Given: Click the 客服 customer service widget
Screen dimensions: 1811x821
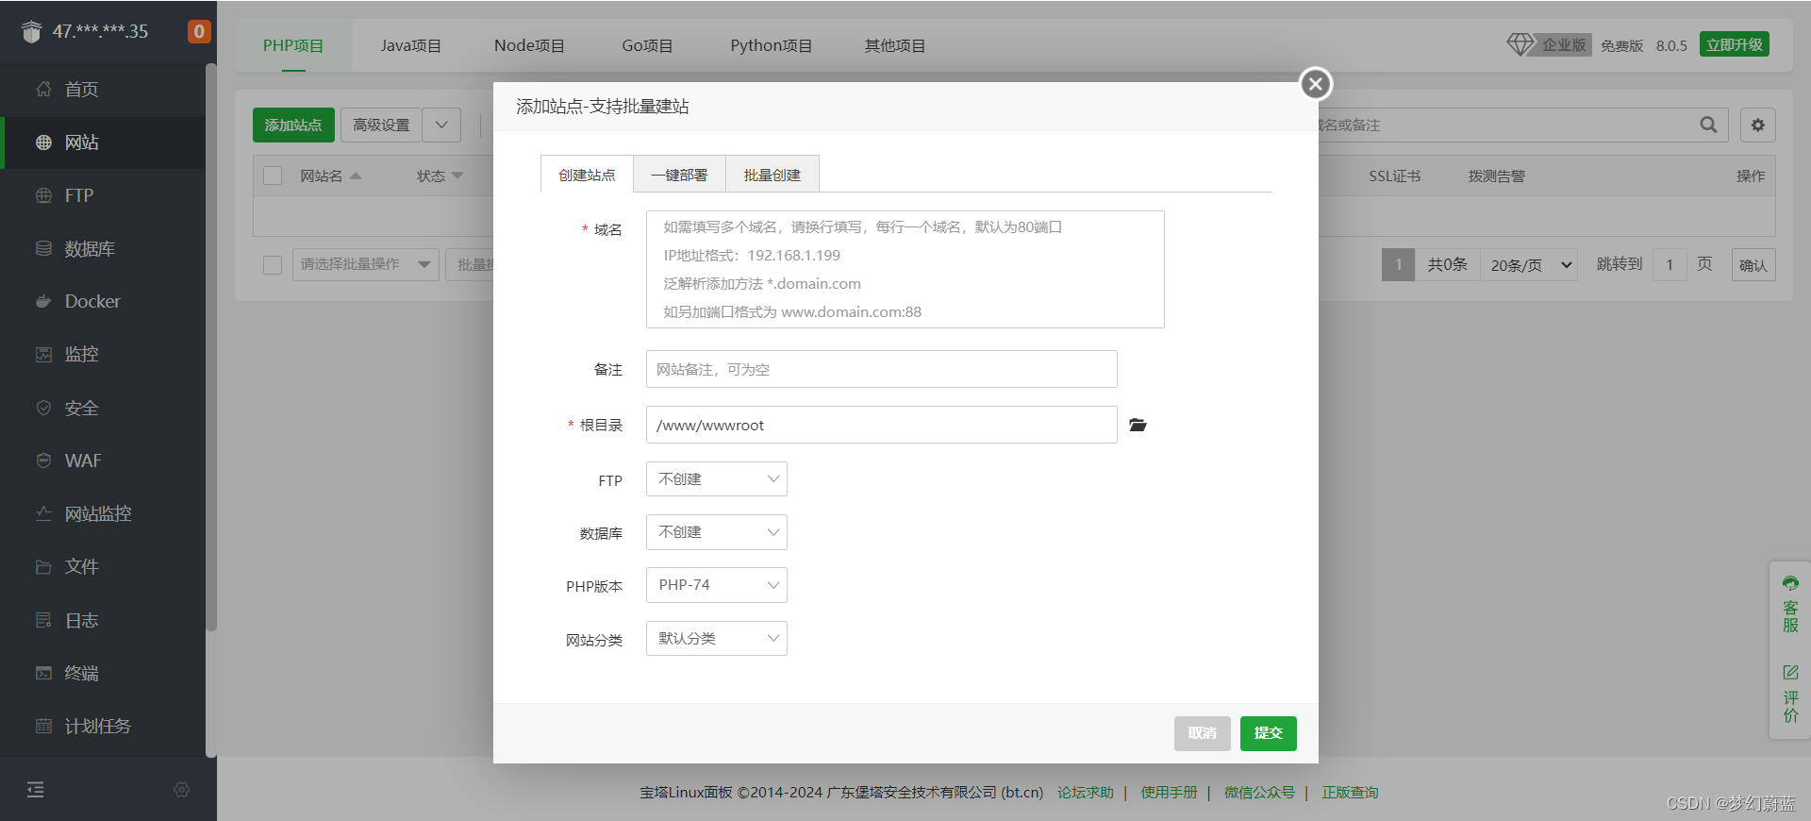Looking at the screenshot, I should pos(1790,604).
